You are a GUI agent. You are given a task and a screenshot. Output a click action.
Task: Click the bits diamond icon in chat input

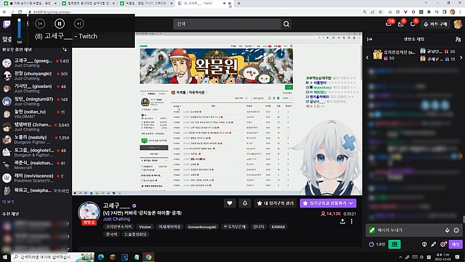point(447,230)
